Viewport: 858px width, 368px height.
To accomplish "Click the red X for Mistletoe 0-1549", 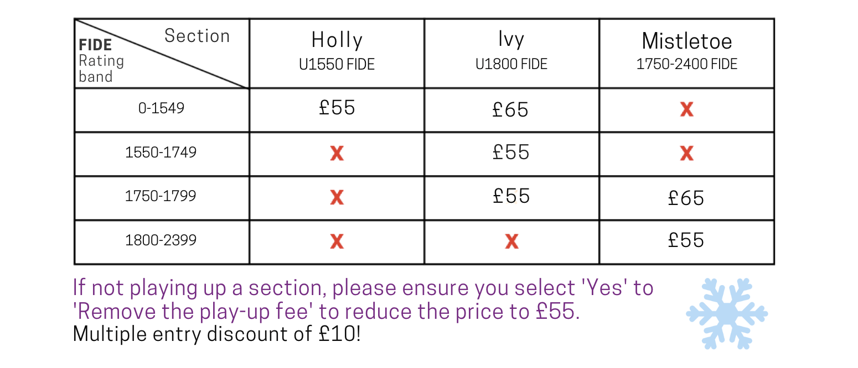I will click(686, 110).
